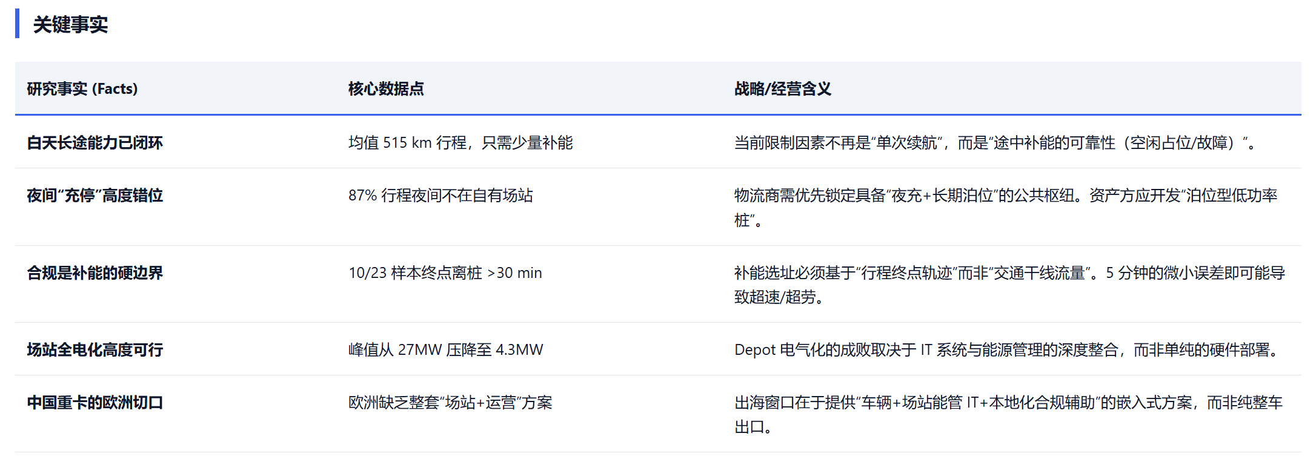Click the 合规是补能的硬边界 row title
1316x459 pixels.
(95, 273)
